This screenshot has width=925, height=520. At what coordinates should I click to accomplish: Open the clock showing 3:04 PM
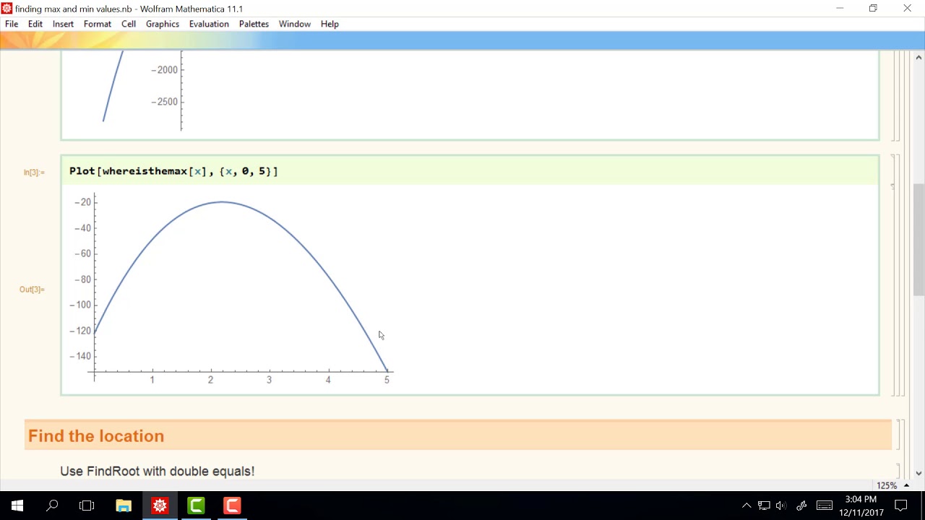coord(861,506)
